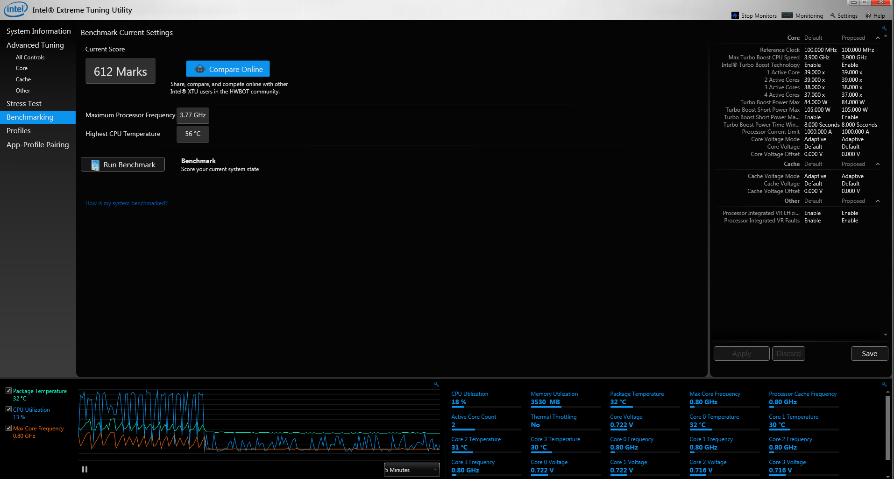Open System Information section
This screenshot has height=479, width=894.
pos(38,31)
